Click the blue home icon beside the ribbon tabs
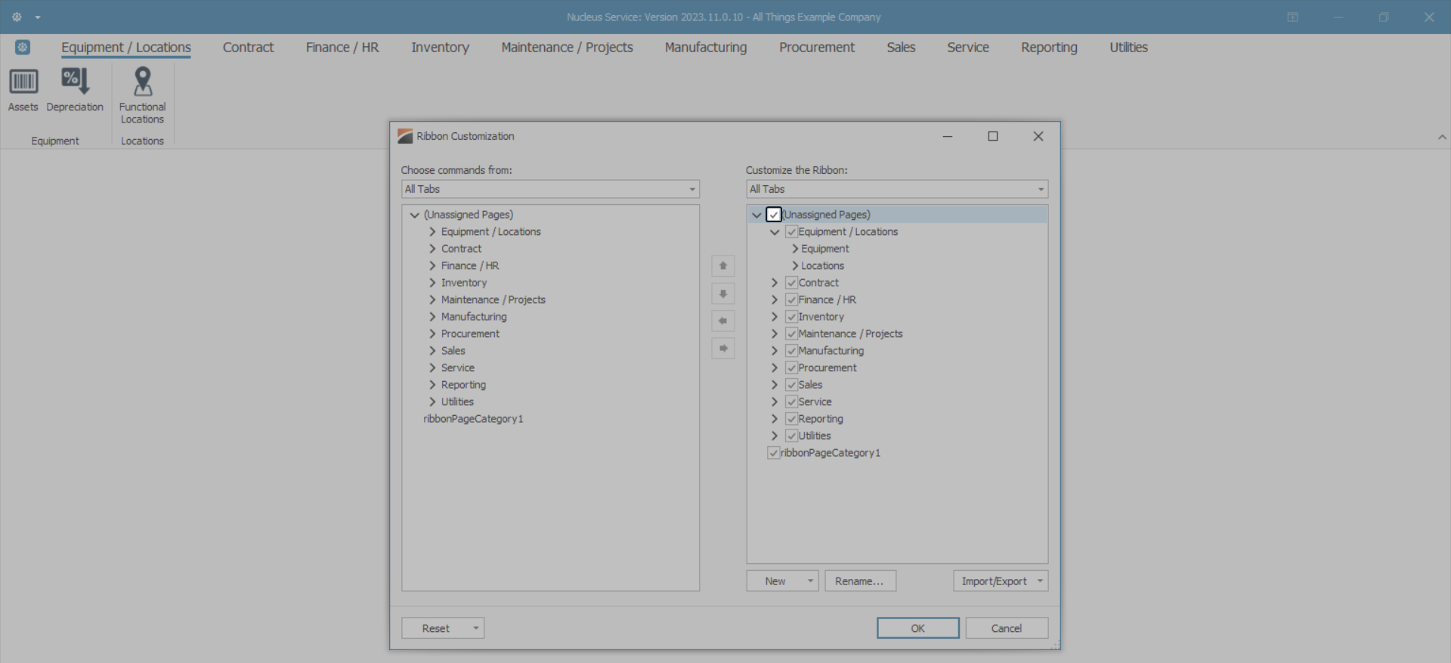The width and height of the screenshot is (1451, 663). click(x=23, y=48)
